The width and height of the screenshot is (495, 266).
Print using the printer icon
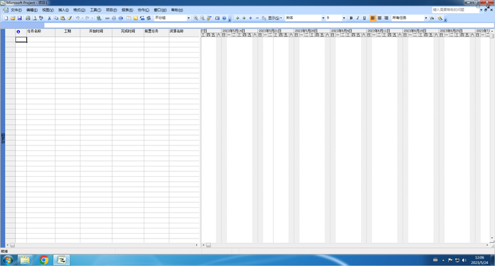27,19
